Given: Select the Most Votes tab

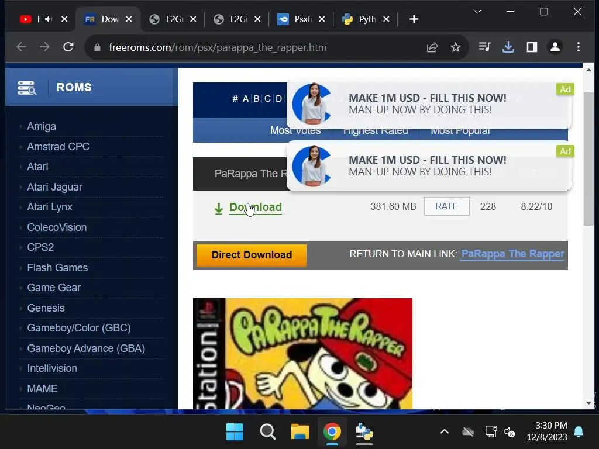Looking at the screenshot, I should [x=295, y=130].
